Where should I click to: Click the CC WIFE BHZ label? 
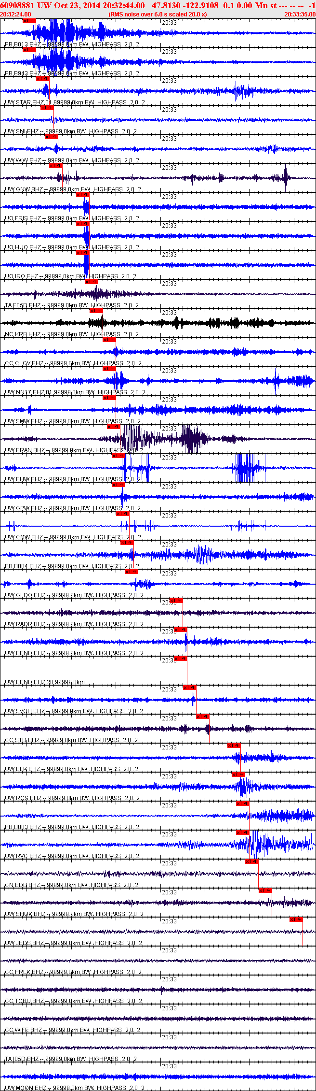point(72,1030)
